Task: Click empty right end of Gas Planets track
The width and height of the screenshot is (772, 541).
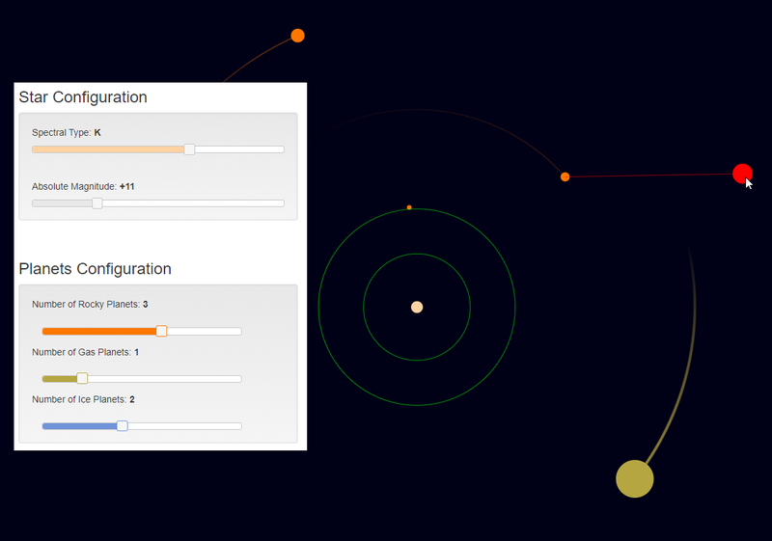Action: coord(232,378)
